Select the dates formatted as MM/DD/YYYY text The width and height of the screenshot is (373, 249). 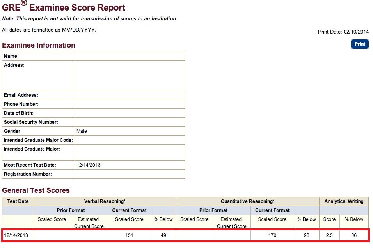pyautogui.click(x=49, y=30)
